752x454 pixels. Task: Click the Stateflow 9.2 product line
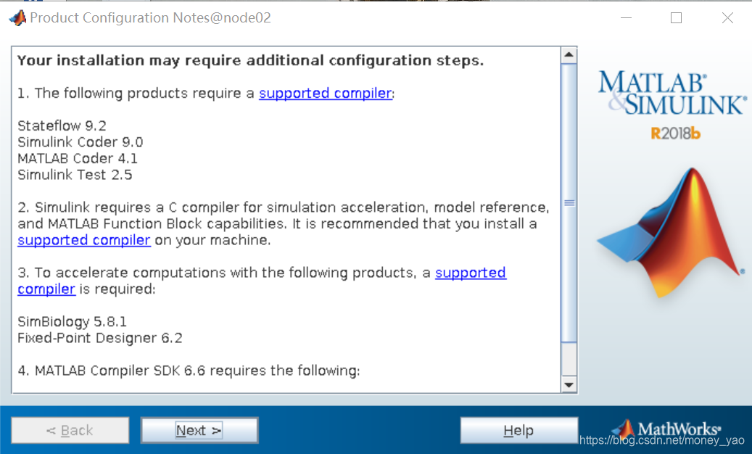point(62,125)
